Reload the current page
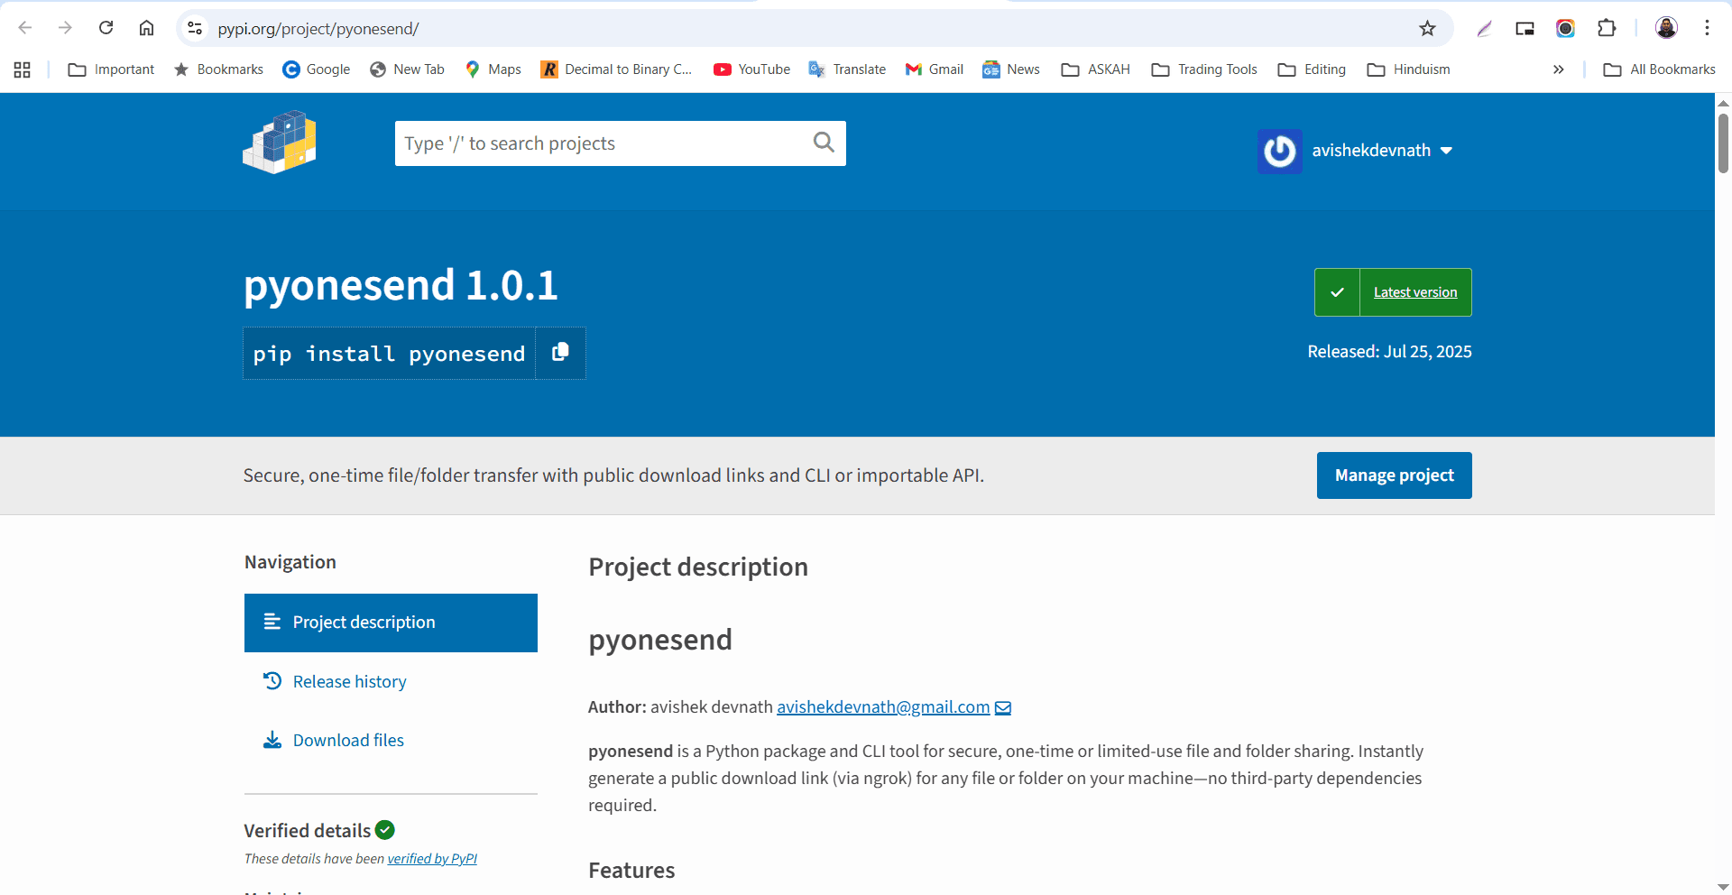Image resolution: width=1732 pixels, height=895 pixels. click(x=106, y=28)
